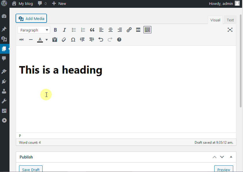Toggle the second toolbar row visibility

pyautogui.click(x=147, y=30)
